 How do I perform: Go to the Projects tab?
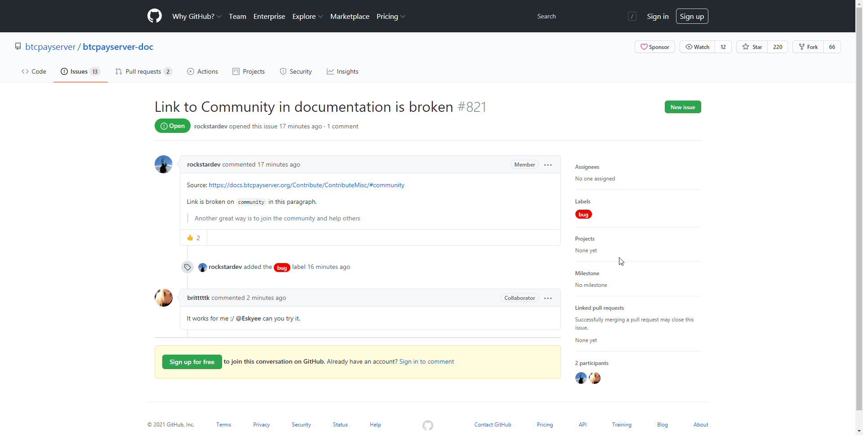point(249,71)
